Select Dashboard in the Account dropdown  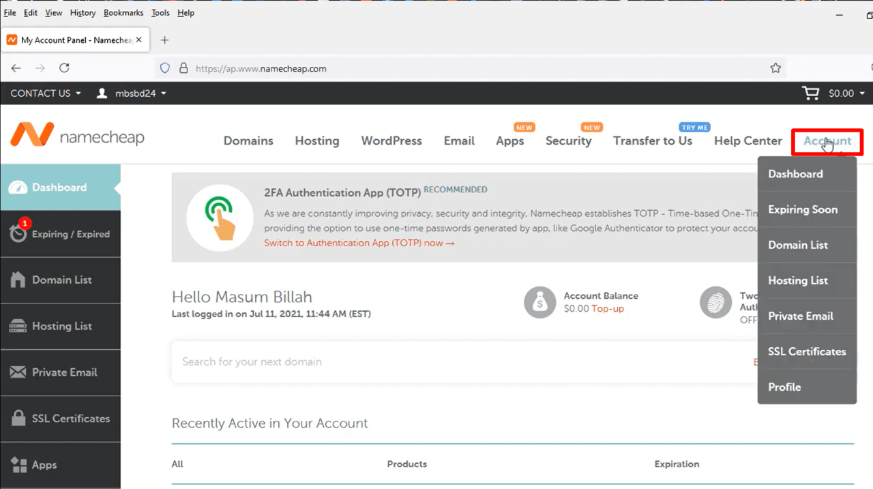pyautogui.click(x=807, y=174)
